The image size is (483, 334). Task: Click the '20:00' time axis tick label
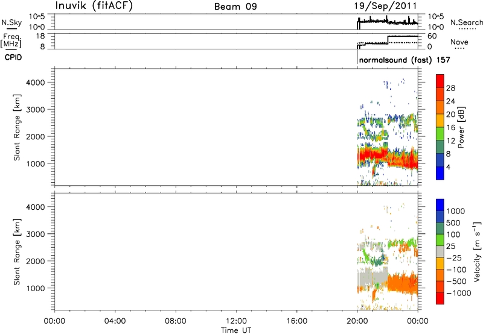[357, 321]
